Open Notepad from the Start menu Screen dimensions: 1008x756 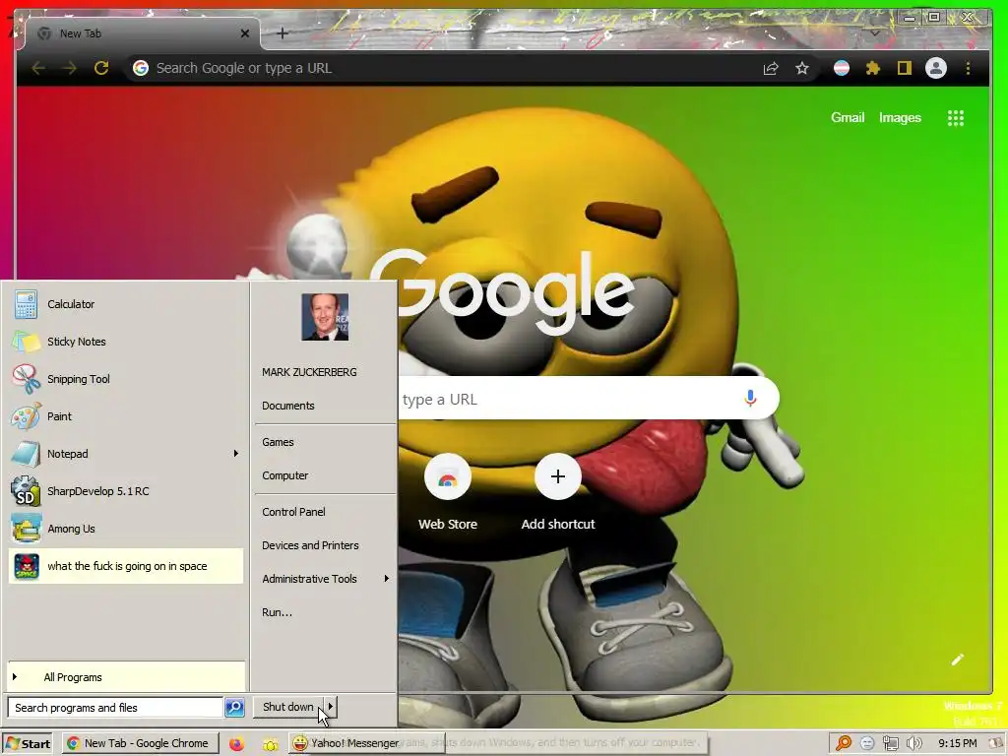[126, 453]
